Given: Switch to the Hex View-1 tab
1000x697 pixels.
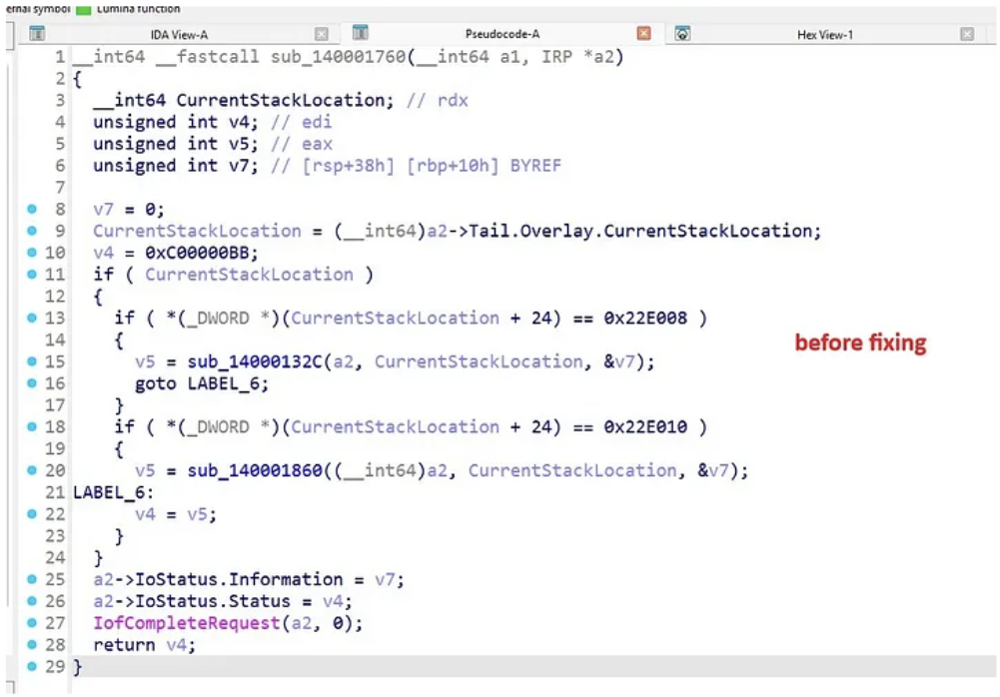Looking at the screenshot, I should click(824, 35).
